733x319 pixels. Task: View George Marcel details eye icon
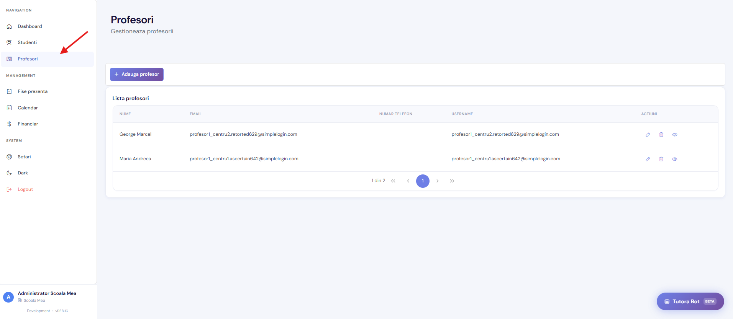[x=675, y=135]
